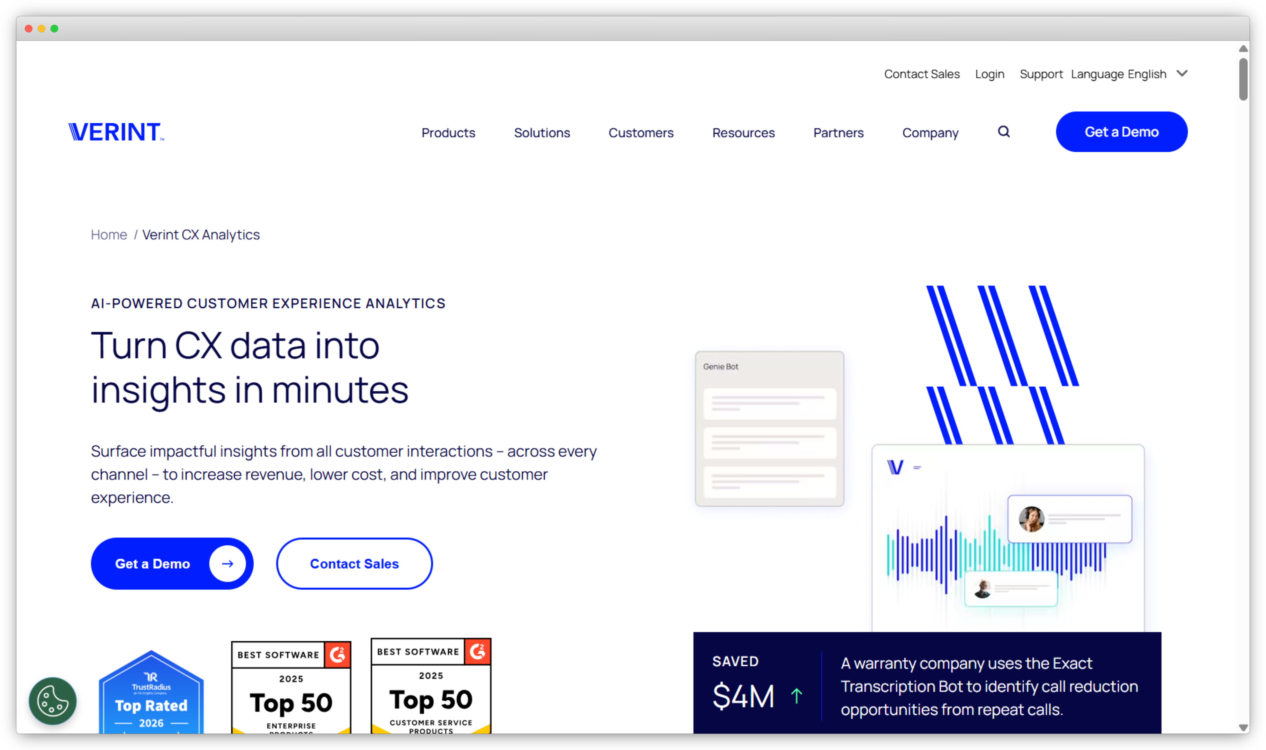Click G2 Top 50 Enterprise Products badge

point(291,687)
